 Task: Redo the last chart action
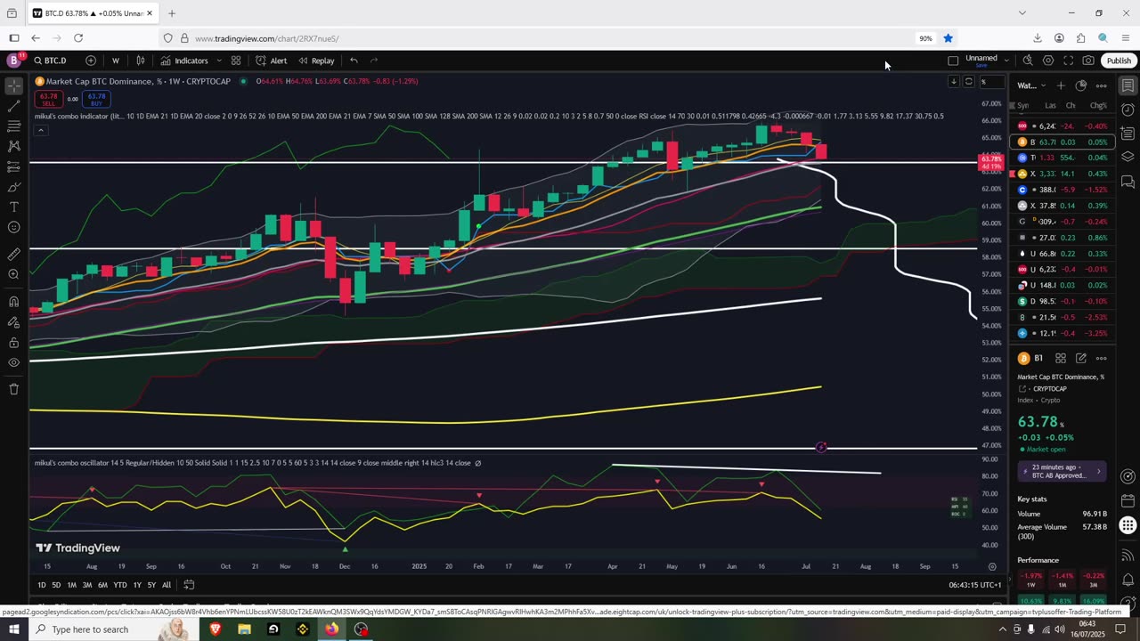point(374,61)
